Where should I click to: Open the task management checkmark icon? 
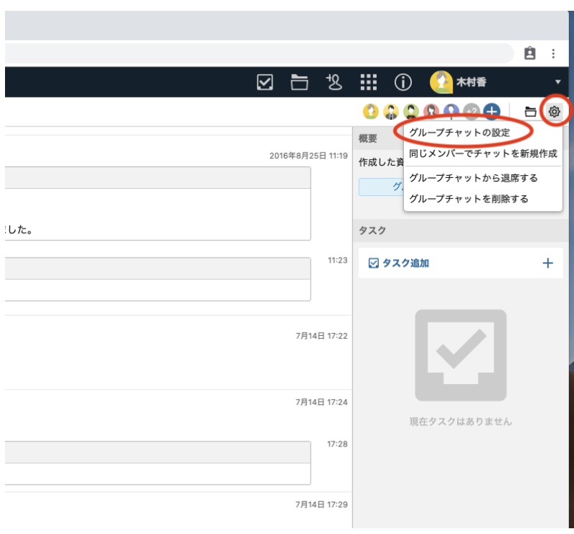click(265, 83)
